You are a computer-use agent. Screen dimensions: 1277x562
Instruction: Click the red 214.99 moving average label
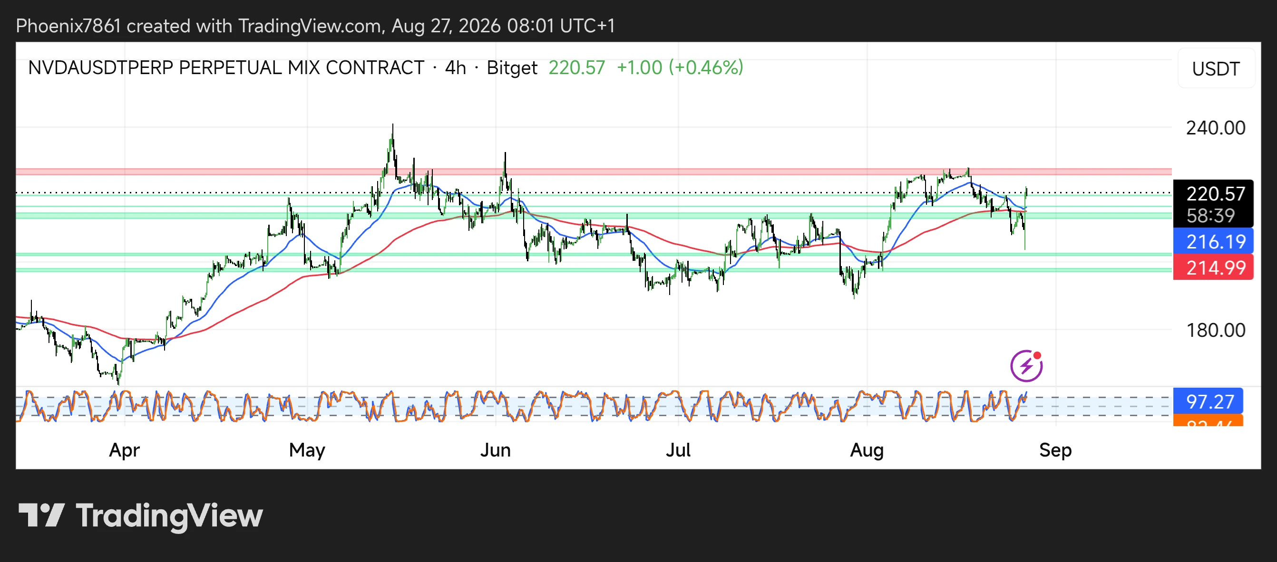[1214, 267]
